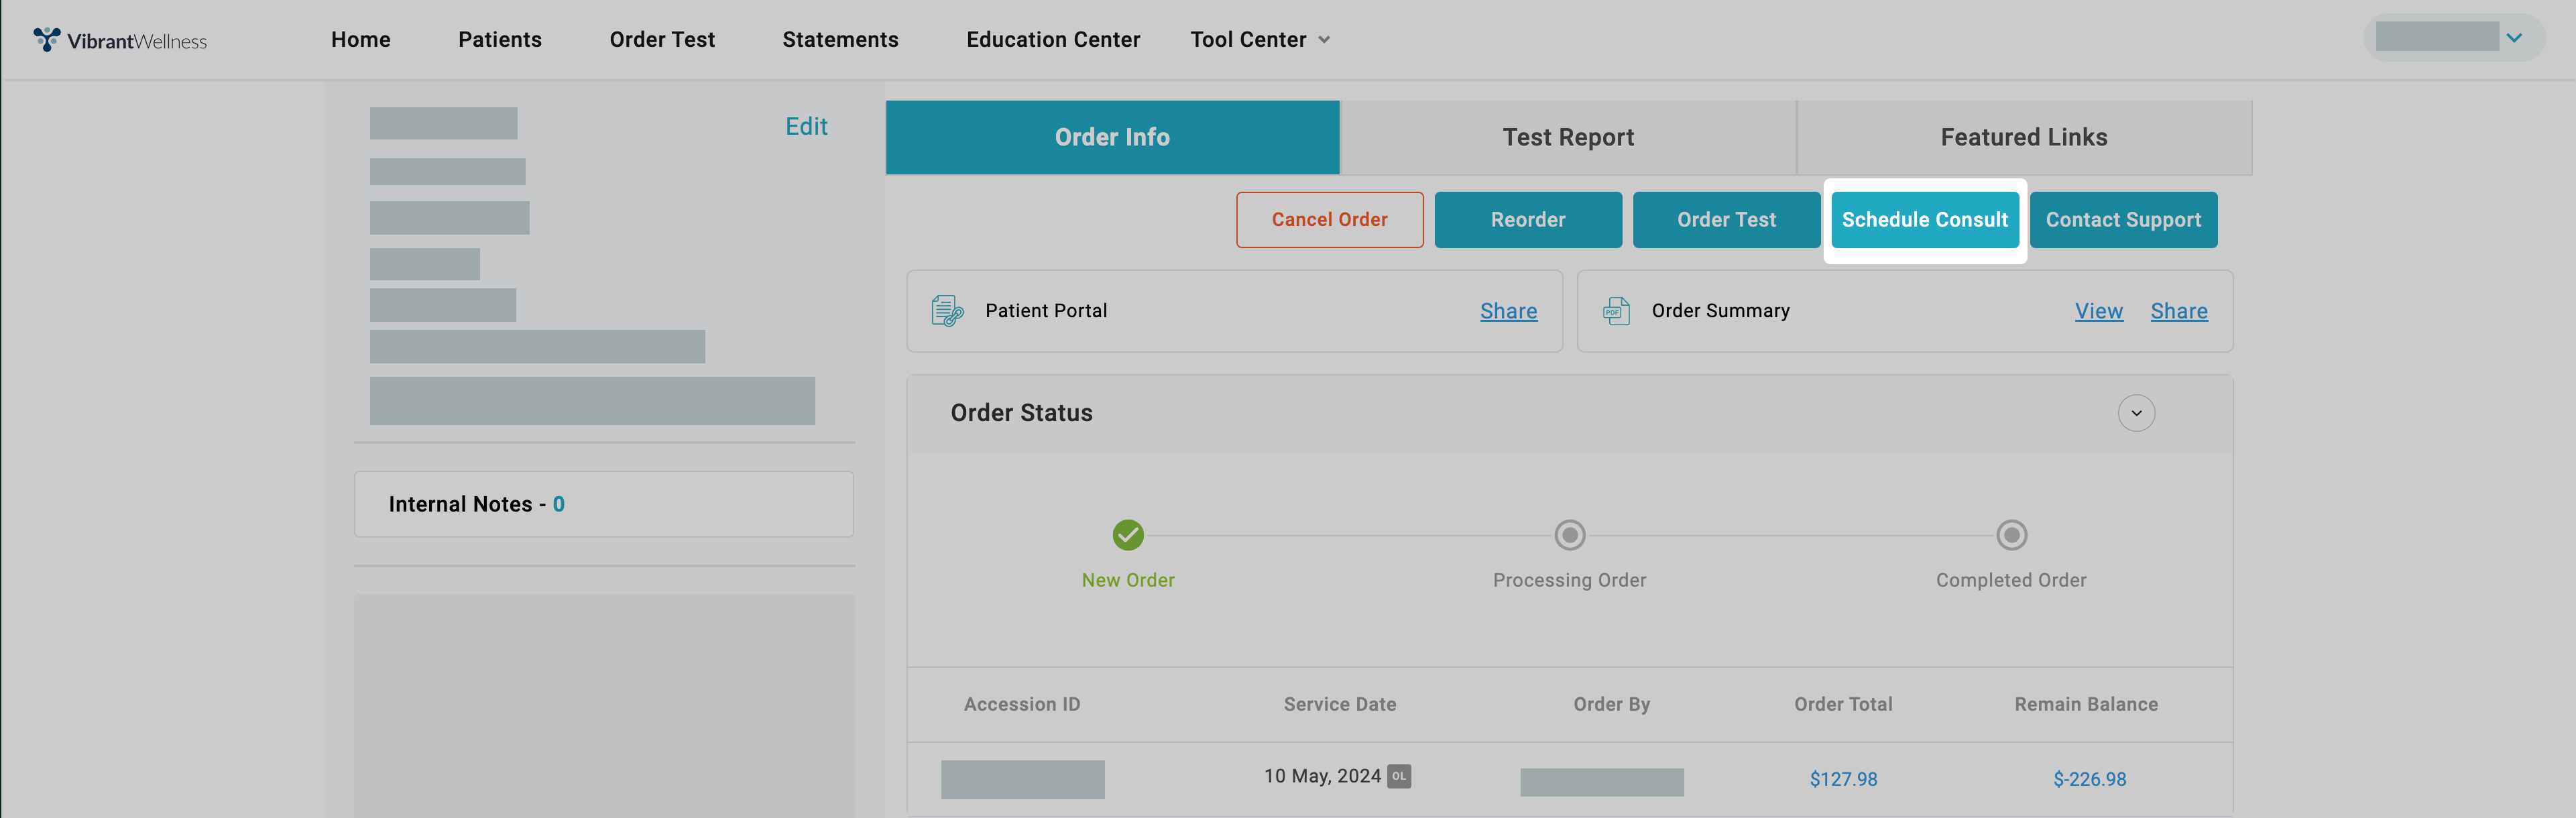
Task: Open the user account dropdown
Action: (x=2513, y=38)
